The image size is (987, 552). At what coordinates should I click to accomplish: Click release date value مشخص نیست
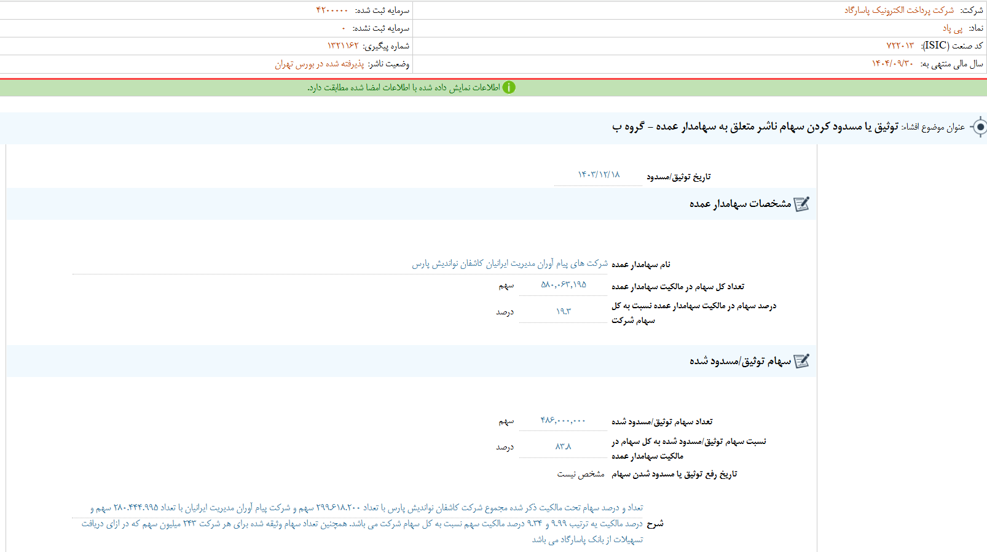(581, 473)
